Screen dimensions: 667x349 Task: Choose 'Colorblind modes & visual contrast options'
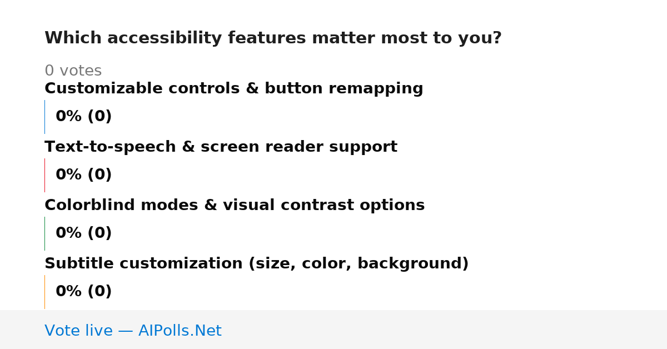point(235,205)
